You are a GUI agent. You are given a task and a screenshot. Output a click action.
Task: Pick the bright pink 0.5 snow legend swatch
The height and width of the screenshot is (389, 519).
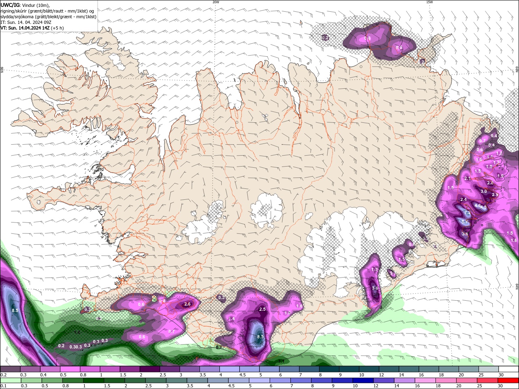pyautogui.click(x=70, y=369)
